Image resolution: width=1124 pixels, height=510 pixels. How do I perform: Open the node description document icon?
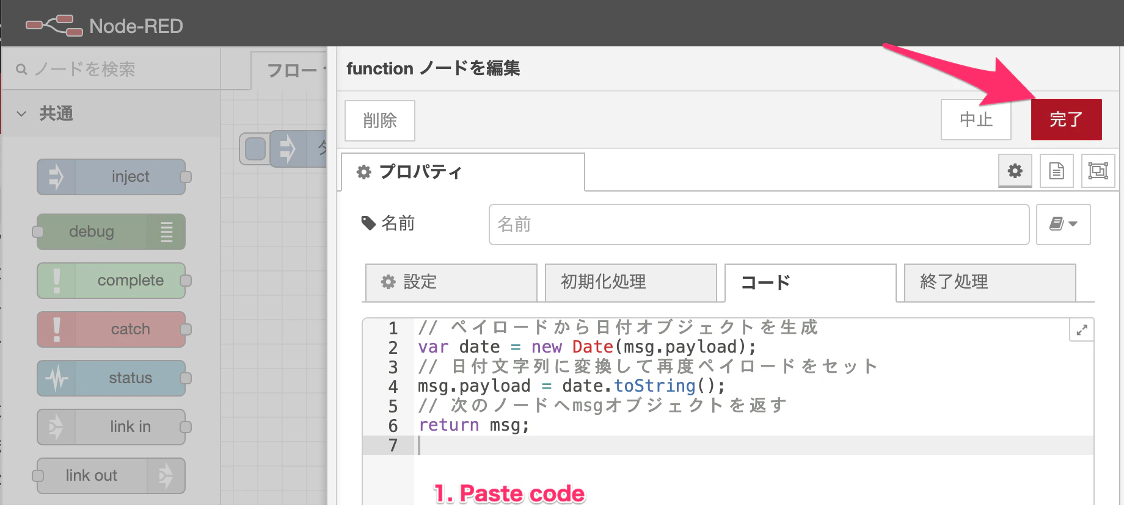pyautogui.click(x=1057, y=171)
